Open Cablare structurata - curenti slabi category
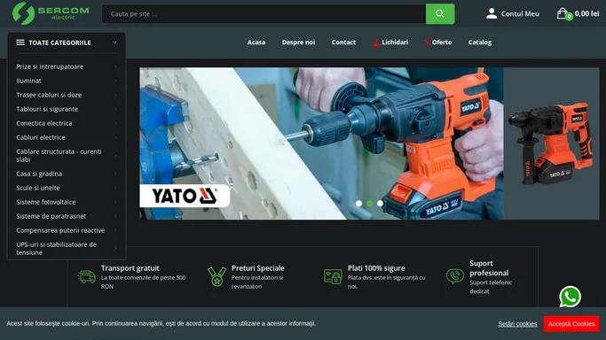The image size is (606, 340). (59, 155)
